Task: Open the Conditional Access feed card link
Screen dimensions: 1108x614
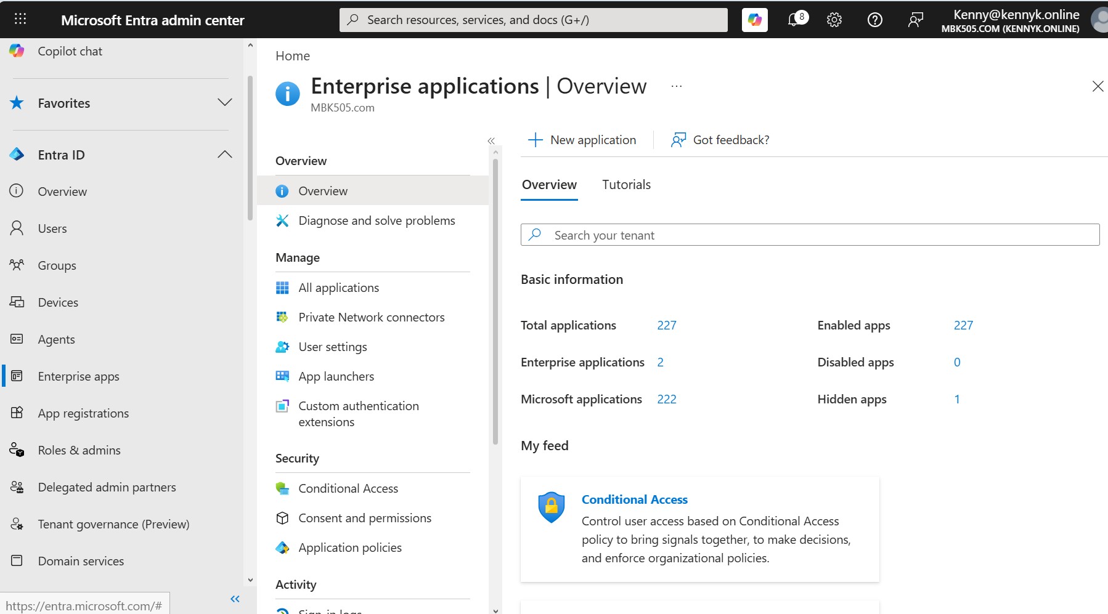Action: click(634, 499)
